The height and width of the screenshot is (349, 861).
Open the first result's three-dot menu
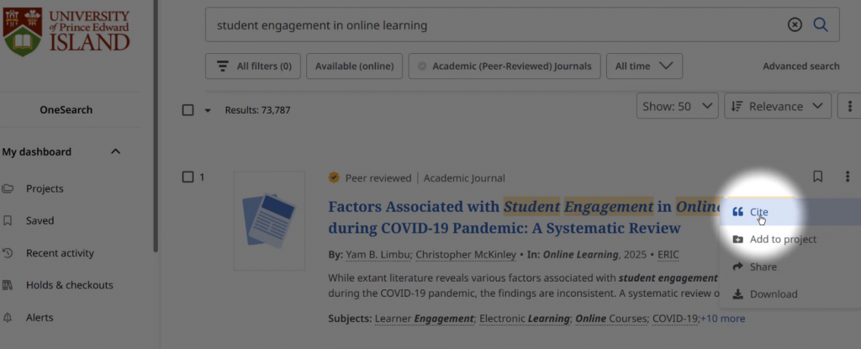pos(847,177)
